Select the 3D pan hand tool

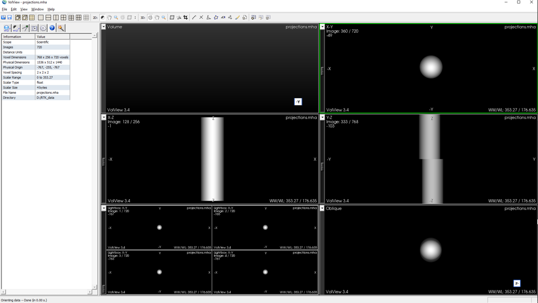(x=157, y=18)
